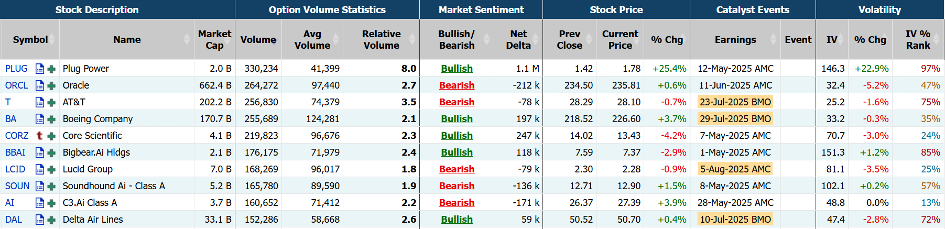Viewport: 945px width, 229px height.
Task: Open the PLUG symbol link
Action: pyautogui.click(x=16, y=69)
